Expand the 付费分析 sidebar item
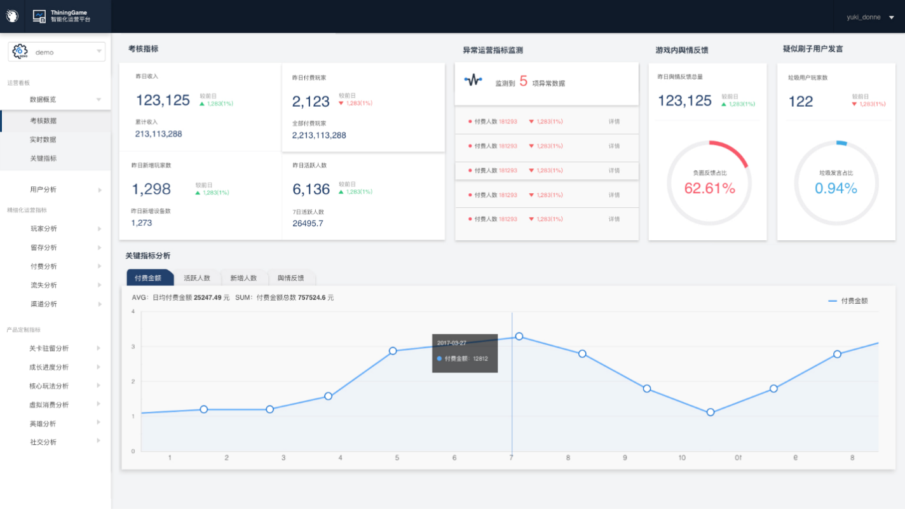The width and height of the screenshot is (905, 509). [x=99, y=266]
